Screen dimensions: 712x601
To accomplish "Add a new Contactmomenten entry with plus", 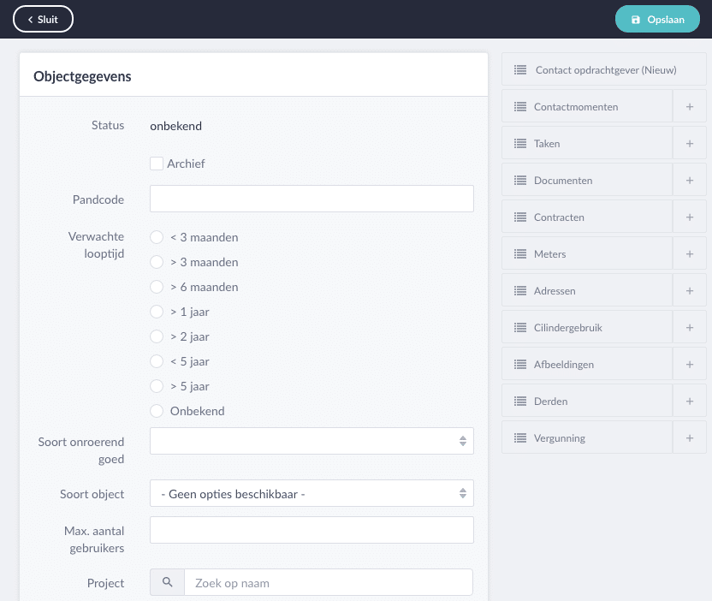I will (x=689, y=106).
